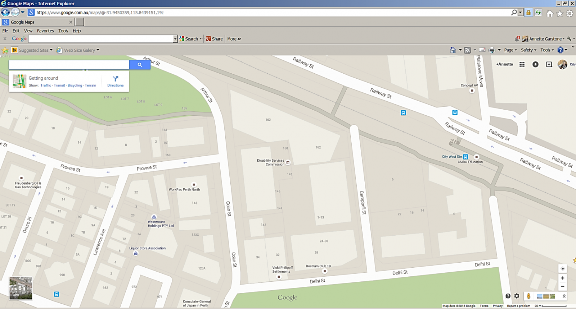Image resolution: width=576 pixels, height=309 pixels.
Task: Switch to Earth view thumbnail
Action: [21, 288]
